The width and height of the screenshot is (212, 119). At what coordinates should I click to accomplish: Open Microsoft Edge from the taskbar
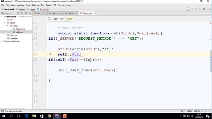[26, 116]
